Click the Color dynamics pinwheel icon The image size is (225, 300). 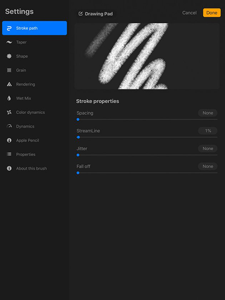(9, 112)
